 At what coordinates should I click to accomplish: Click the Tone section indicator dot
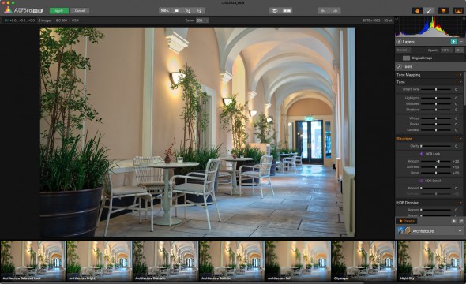pyautogui.click(x=457, y=82)
